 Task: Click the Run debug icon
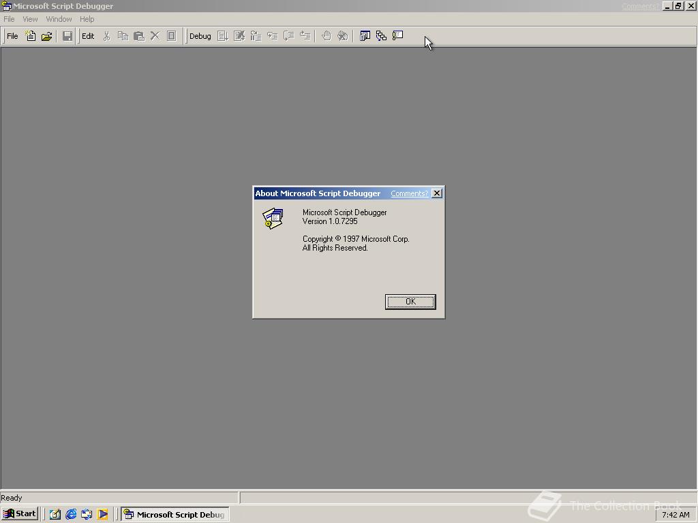point(223,36)
